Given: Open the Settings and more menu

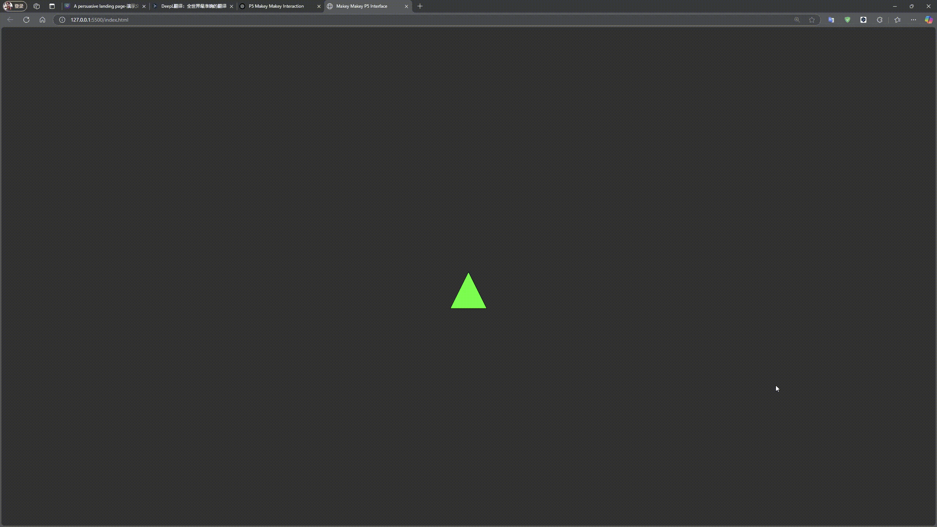Looking at the screenshot, I should pos(913,20).
